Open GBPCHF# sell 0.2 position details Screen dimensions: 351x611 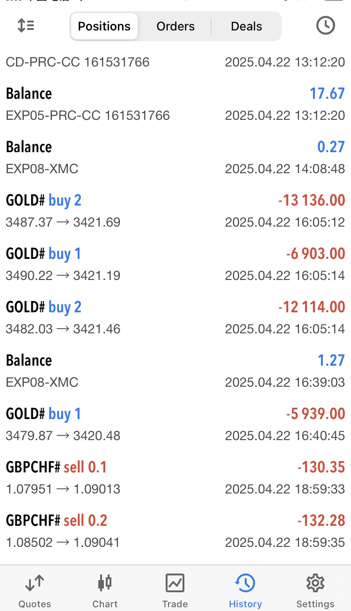pyautogui.click(x=175, y=531)
